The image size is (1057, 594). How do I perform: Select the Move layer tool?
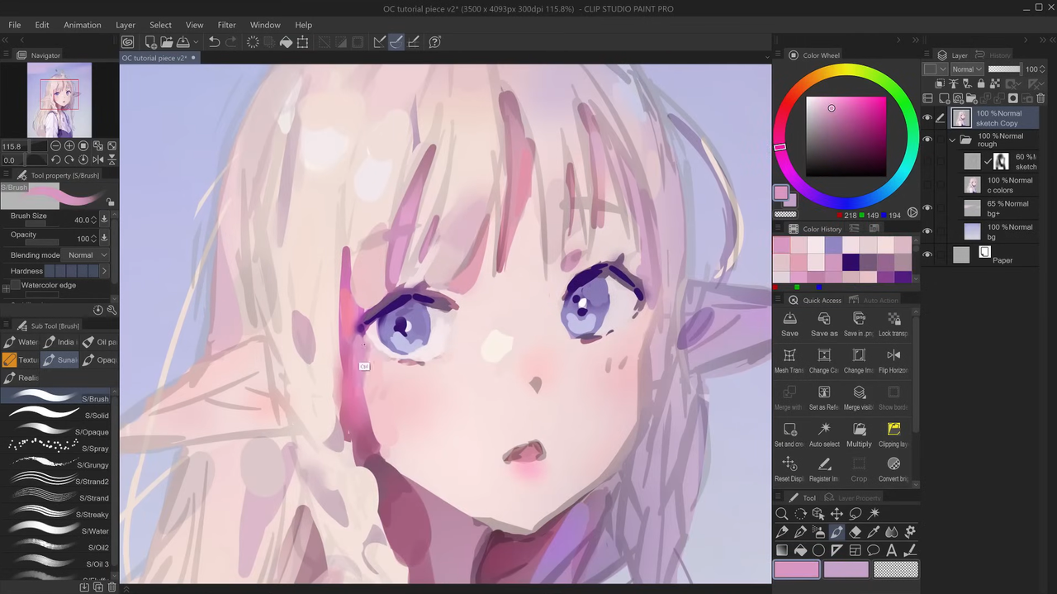pos(837,514)
